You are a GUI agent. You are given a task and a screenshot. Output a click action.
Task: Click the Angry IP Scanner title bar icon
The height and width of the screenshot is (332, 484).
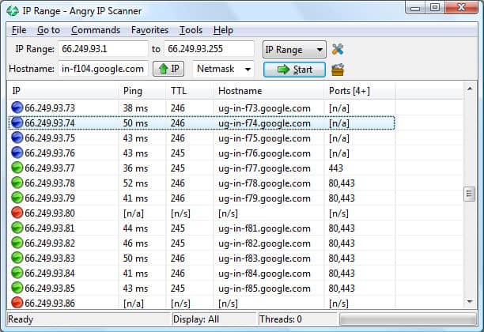[13, 11]
